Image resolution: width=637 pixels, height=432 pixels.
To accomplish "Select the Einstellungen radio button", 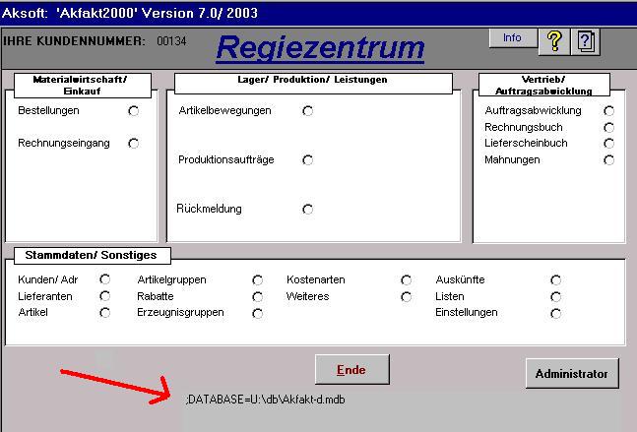I will click(x=555, y=313).
